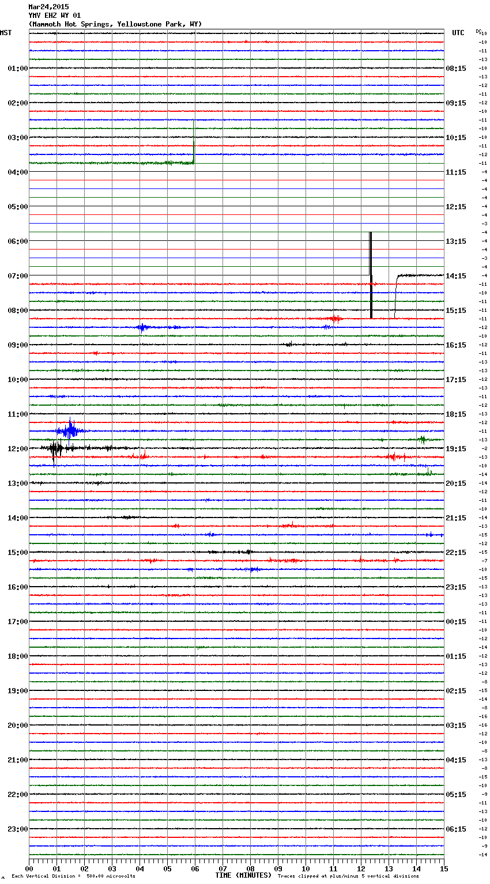Image resolution: width=490 pixels, height=884 pixels.
Task: Select the 04:00 MST hour label
Action: coord(18,172)
